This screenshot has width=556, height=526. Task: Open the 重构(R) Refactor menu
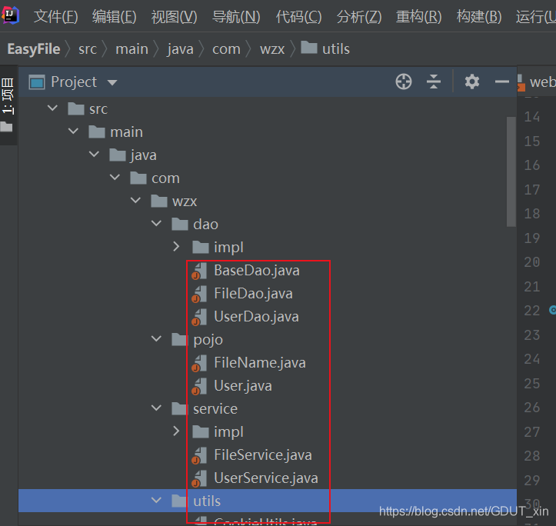click(x=419, y=17)
